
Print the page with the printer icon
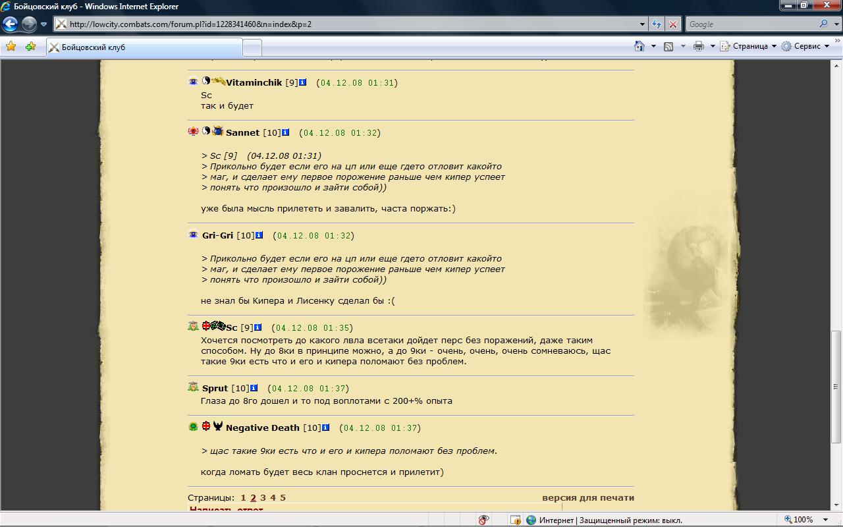(699, 46)
